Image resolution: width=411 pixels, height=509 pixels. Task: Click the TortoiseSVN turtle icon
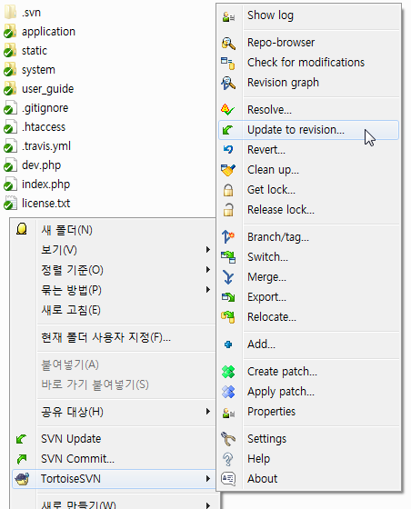coord(22,479)
